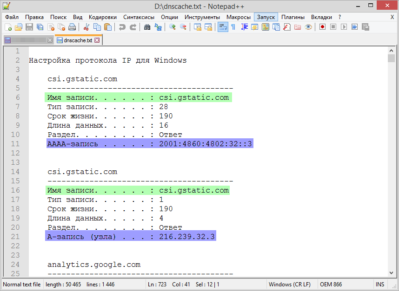Open the Макросы menu

pyautogui.click(x=239, y=17)
